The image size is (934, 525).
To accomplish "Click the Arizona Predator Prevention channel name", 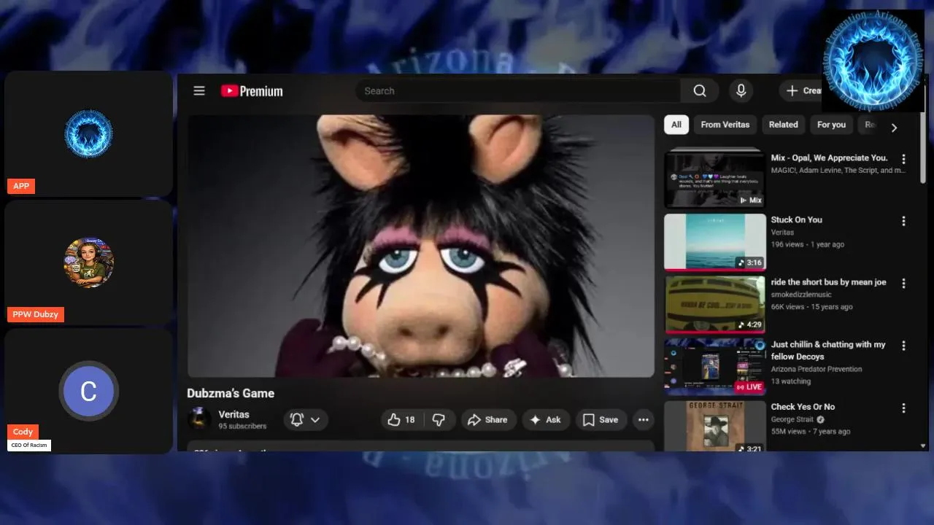I will click(x=817, y=369).
